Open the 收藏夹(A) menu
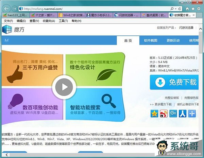 [x=49, y=21]
